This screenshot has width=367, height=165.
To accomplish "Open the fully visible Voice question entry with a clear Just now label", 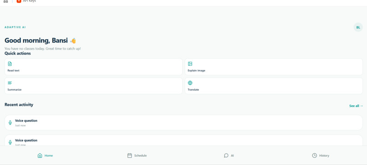I will (x=183, y=123).
